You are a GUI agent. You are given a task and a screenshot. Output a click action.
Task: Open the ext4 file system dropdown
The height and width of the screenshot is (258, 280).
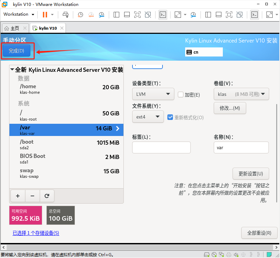(148, 117)
